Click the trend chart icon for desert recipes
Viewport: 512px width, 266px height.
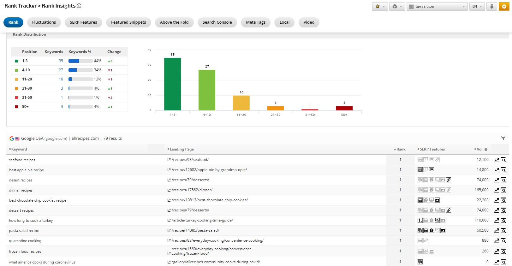pyautogui.click(x=497, y=180)
